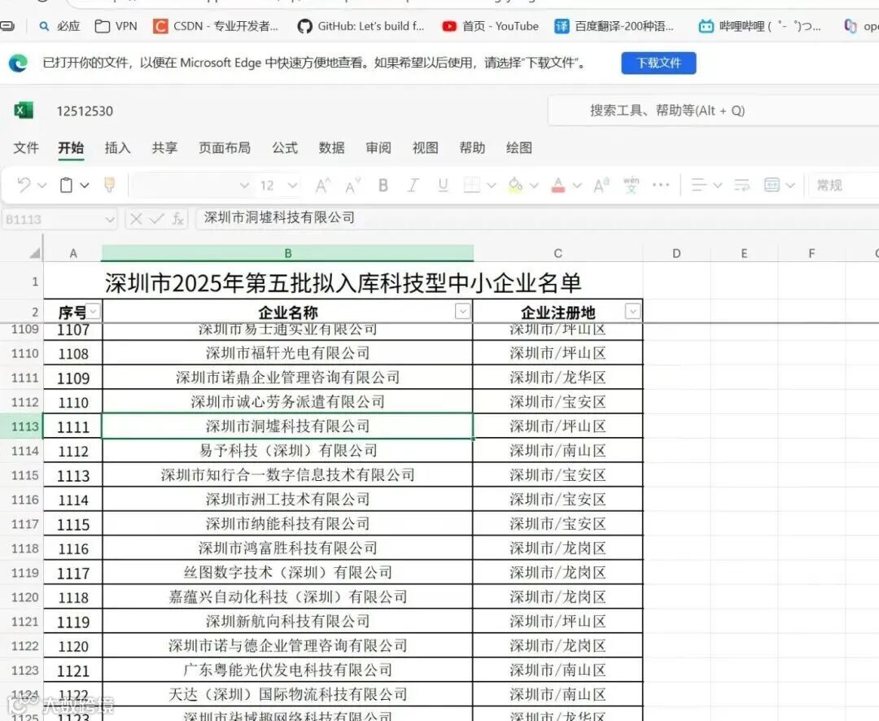Click the formula bar text field
The image size is (879, 721).
coord(537,218)
